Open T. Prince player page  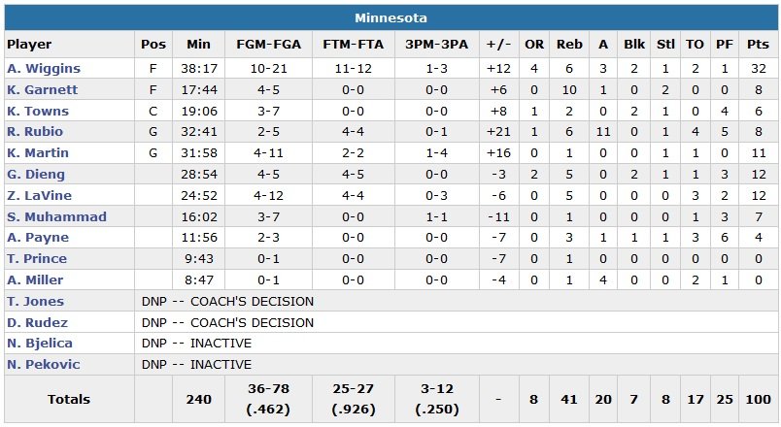tap(37, 259)
